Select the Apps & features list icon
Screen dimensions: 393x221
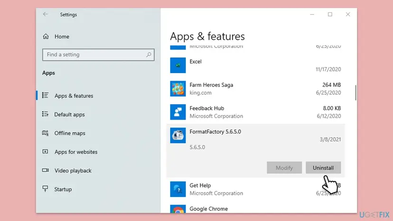point(46,95)
